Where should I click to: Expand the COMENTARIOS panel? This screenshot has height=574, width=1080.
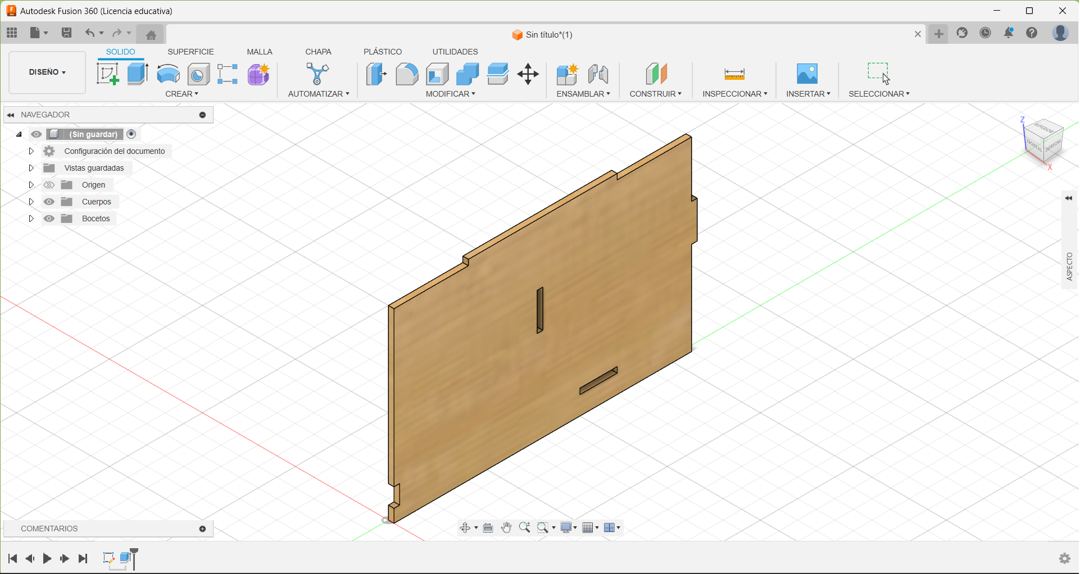tap(203, 529)
